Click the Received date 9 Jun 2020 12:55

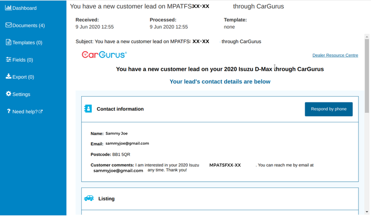[95, 27]
